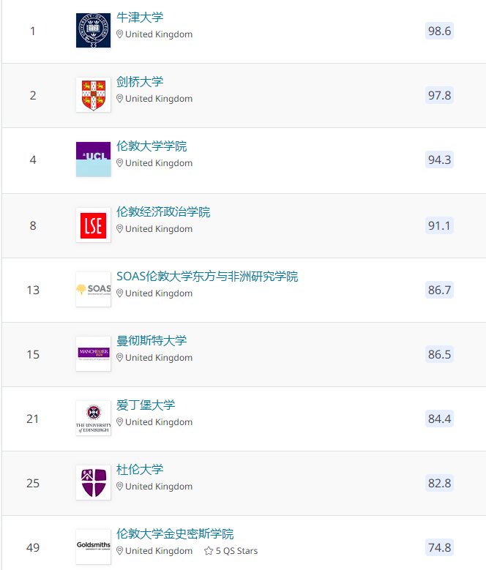486x570 pixels.
Task: Click the Cambridge University shield logo
Action: pos(93,95)
